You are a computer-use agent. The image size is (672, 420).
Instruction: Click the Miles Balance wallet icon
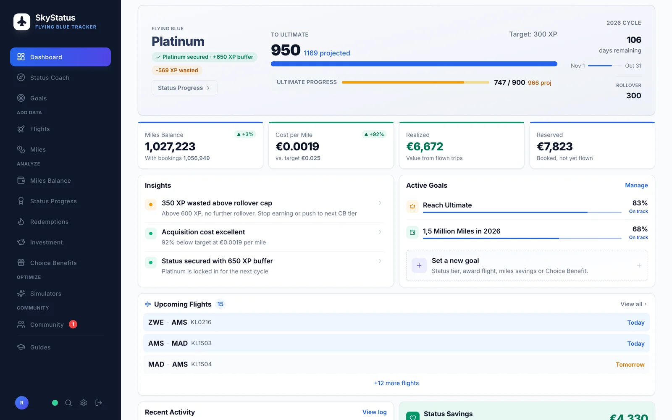(x=21, y=181)
